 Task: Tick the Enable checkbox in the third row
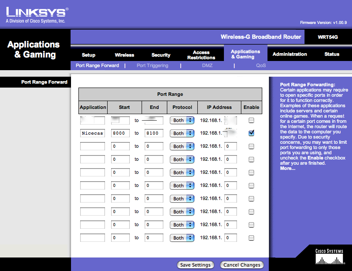(251, 146)
